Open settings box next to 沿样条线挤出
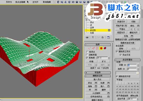This screenshot has height=101, width=143. 108,97
